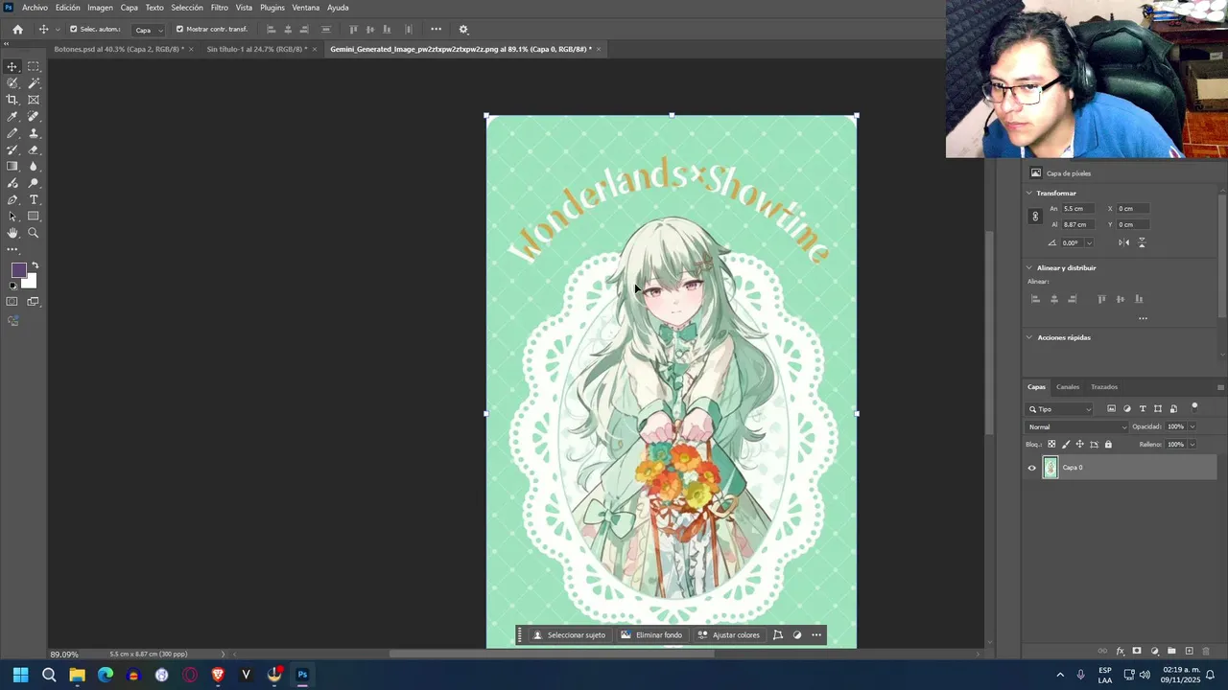Click the layer style fx icon
Viewport: 1228px width, 690px height.
pos(1120,652)
